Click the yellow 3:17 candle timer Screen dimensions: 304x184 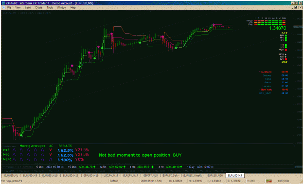[284, 33]
